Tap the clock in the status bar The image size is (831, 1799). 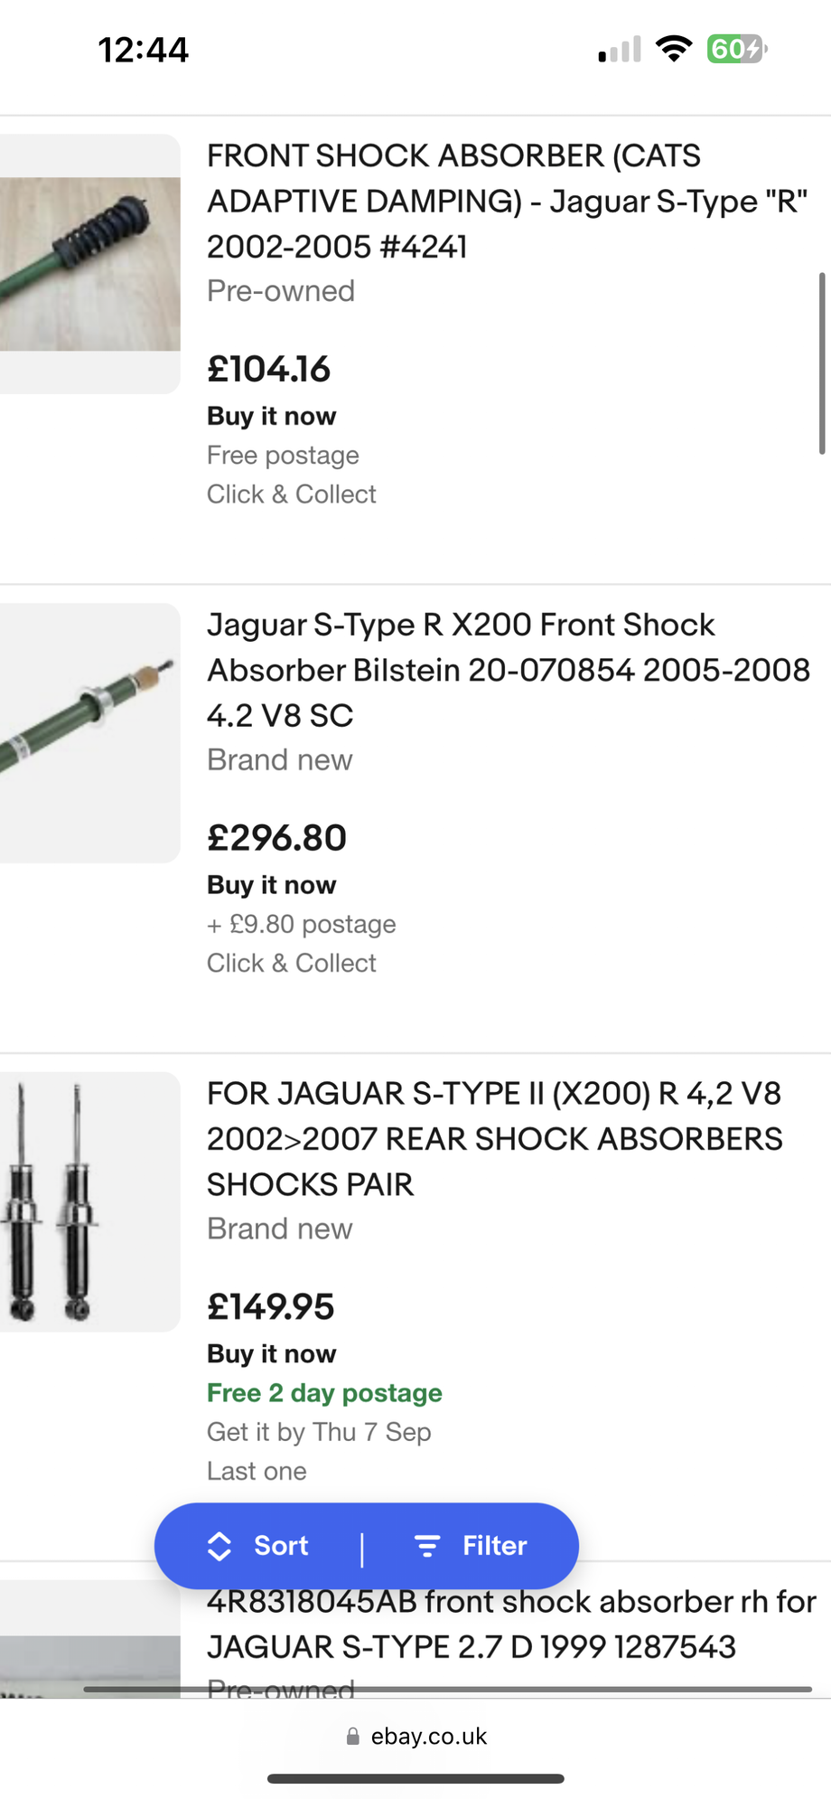coord(143,50)
